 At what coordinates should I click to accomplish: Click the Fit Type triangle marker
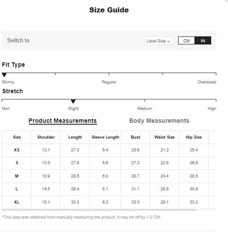pos(4,75)
